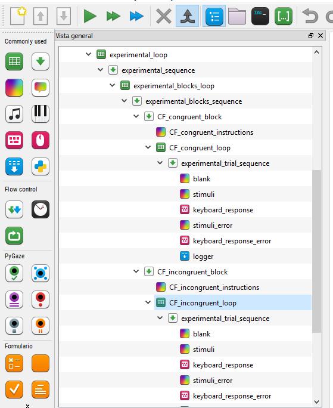Collapse the CF_congruent_block node
Screen dimensions: 333x408
136,116
